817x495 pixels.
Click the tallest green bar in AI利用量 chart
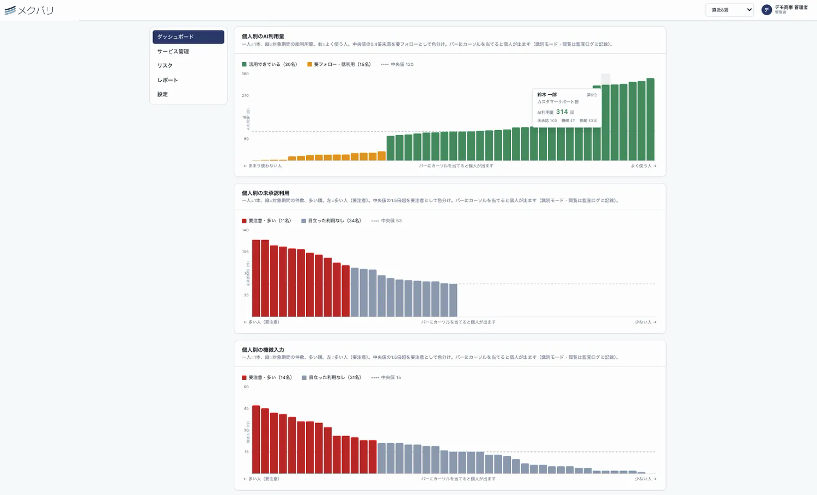point(650,119)
